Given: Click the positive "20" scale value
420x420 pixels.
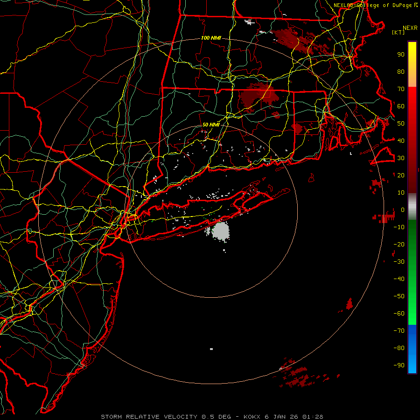Looking at the screenshot, I should [x=401, y=175].
